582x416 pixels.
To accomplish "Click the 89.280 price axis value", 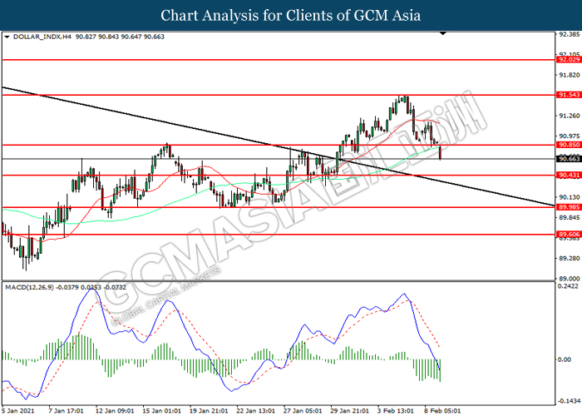I will point(570,258).
